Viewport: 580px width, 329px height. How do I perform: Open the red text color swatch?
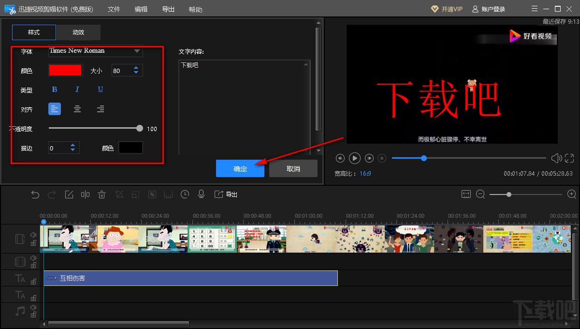[66, 70]
